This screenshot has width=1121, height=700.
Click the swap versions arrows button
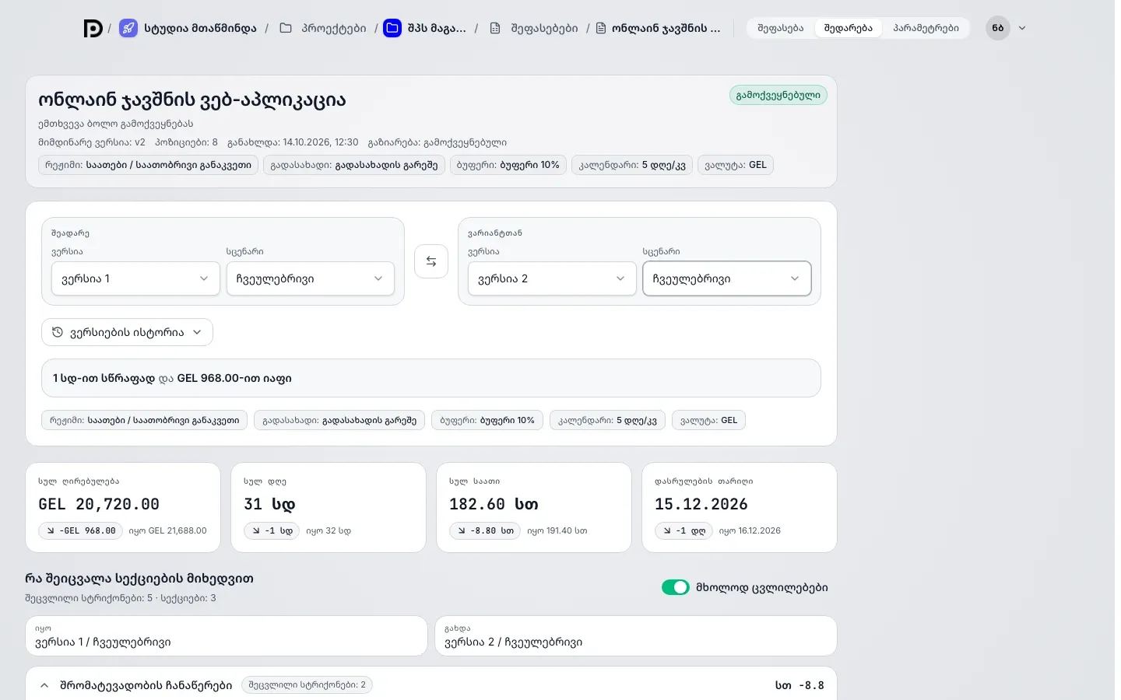[431, 261]
